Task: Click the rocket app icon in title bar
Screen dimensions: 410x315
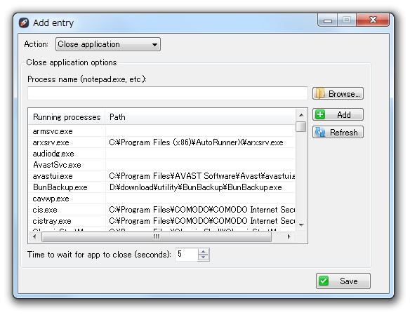Action: (24, 22)
